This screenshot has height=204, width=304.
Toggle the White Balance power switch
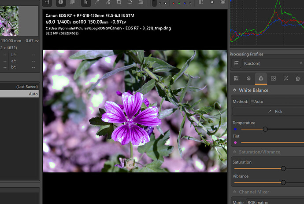[x=234, y=91]
